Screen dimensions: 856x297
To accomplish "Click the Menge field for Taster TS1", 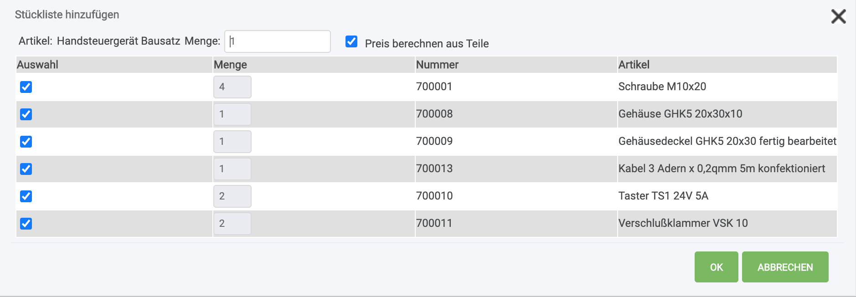I will (x=232, y=196).
